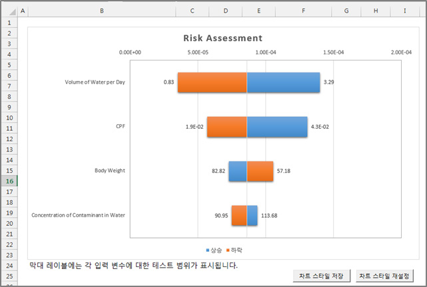Screen dimensions: 427x287
Task: Select column H header
Action: pyautogui.click(x=376, y=11)
